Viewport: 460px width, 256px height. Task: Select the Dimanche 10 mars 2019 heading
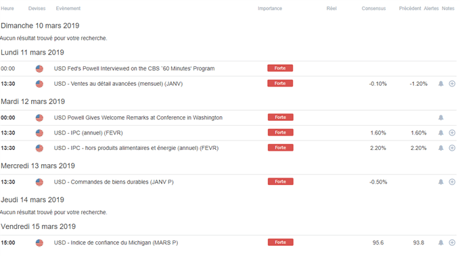click(40, 26)
